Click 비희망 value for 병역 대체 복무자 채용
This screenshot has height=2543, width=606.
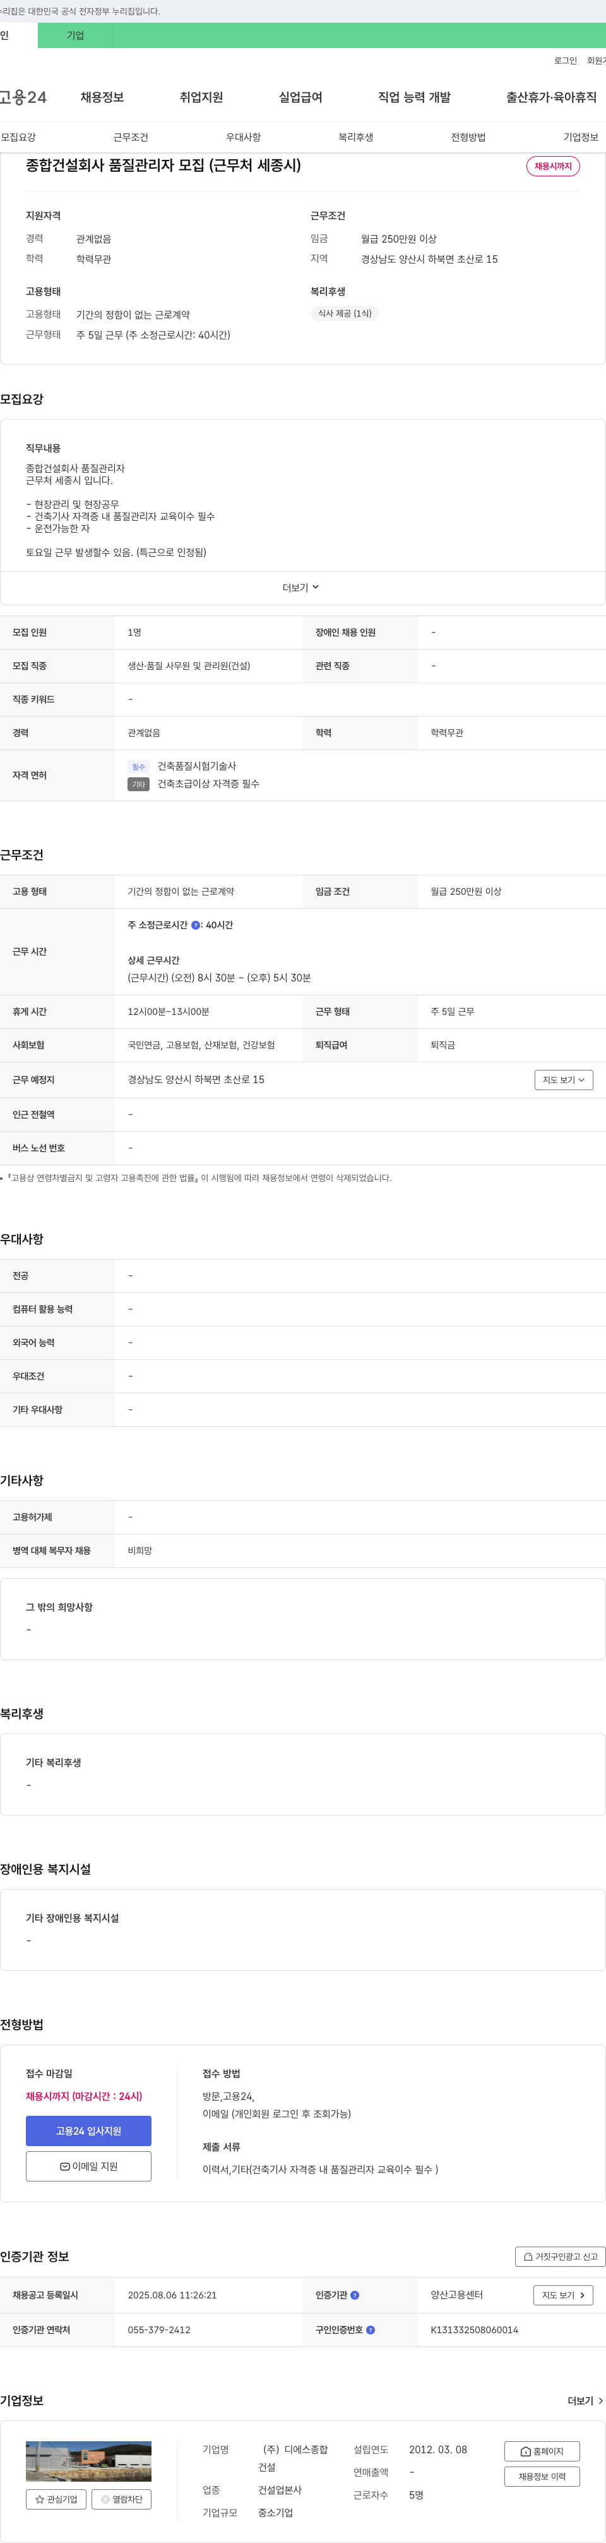click(x=140, y=1551)
